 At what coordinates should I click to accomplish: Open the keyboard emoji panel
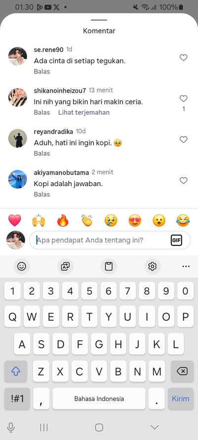[x=22, y=266]
